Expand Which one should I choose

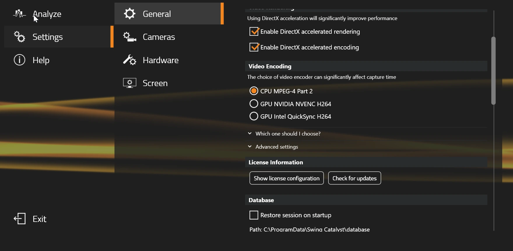pyautogui.click(x=284, y=134)
